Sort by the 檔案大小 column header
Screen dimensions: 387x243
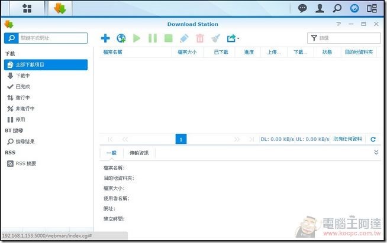(x=188, y=52)
